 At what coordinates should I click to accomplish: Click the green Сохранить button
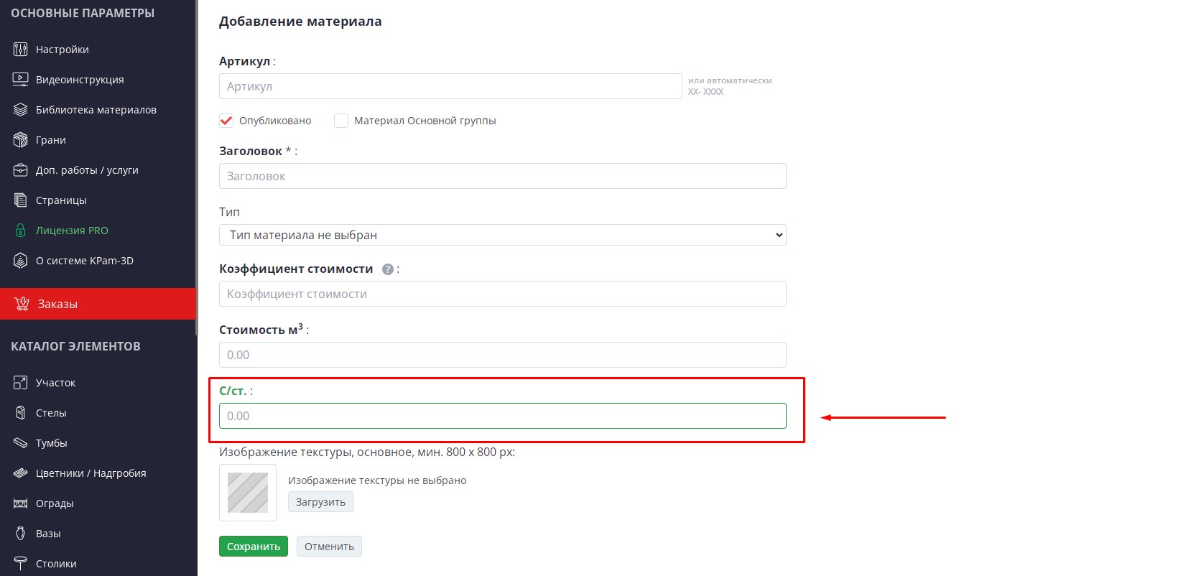[x=254, y=547]
